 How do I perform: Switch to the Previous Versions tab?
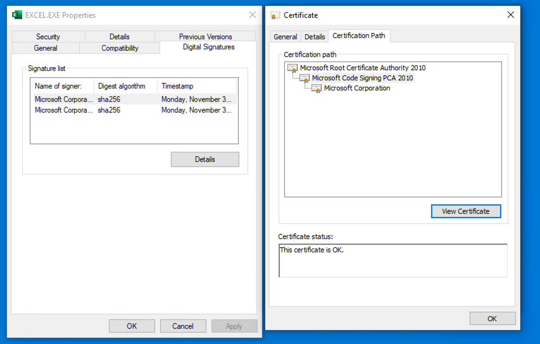click(205, 37)
